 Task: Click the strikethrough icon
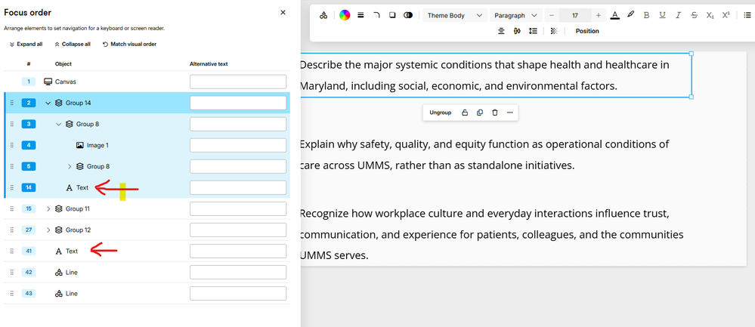694,15
